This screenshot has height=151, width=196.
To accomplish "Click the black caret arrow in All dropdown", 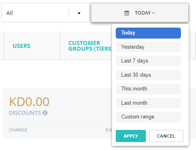I will coord(79,13).
